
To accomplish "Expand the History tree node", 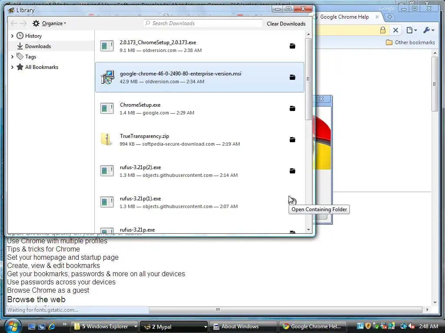I will point(12,36).
